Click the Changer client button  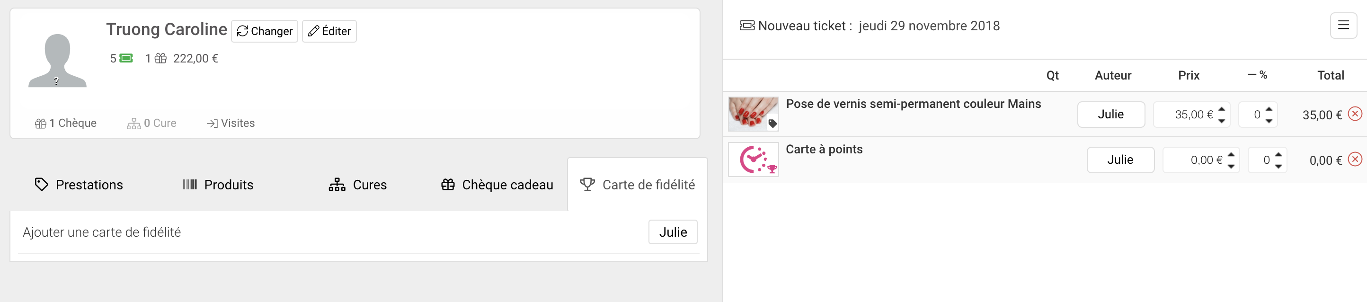point(264,31)
